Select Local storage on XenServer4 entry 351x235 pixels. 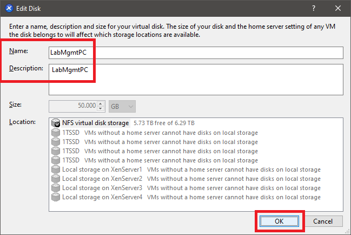[x=102, y=197]
